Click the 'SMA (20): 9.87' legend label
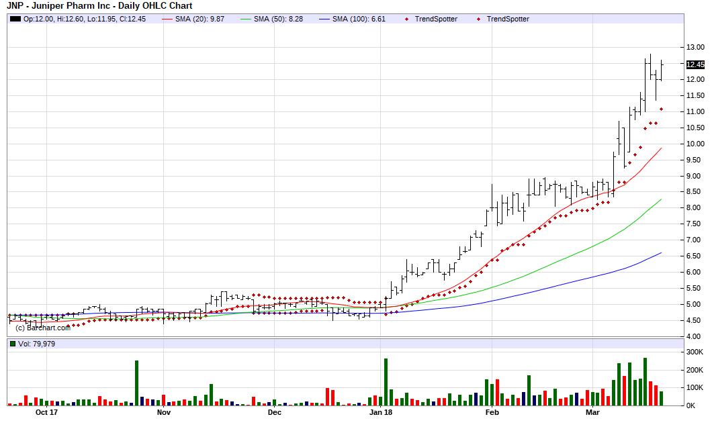Viewport: 712px width, 433px height. [199, 19]
